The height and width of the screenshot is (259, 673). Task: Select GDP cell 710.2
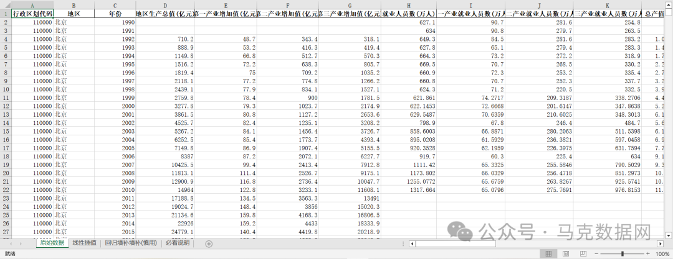pyautogui.click(x=165, y=39)
